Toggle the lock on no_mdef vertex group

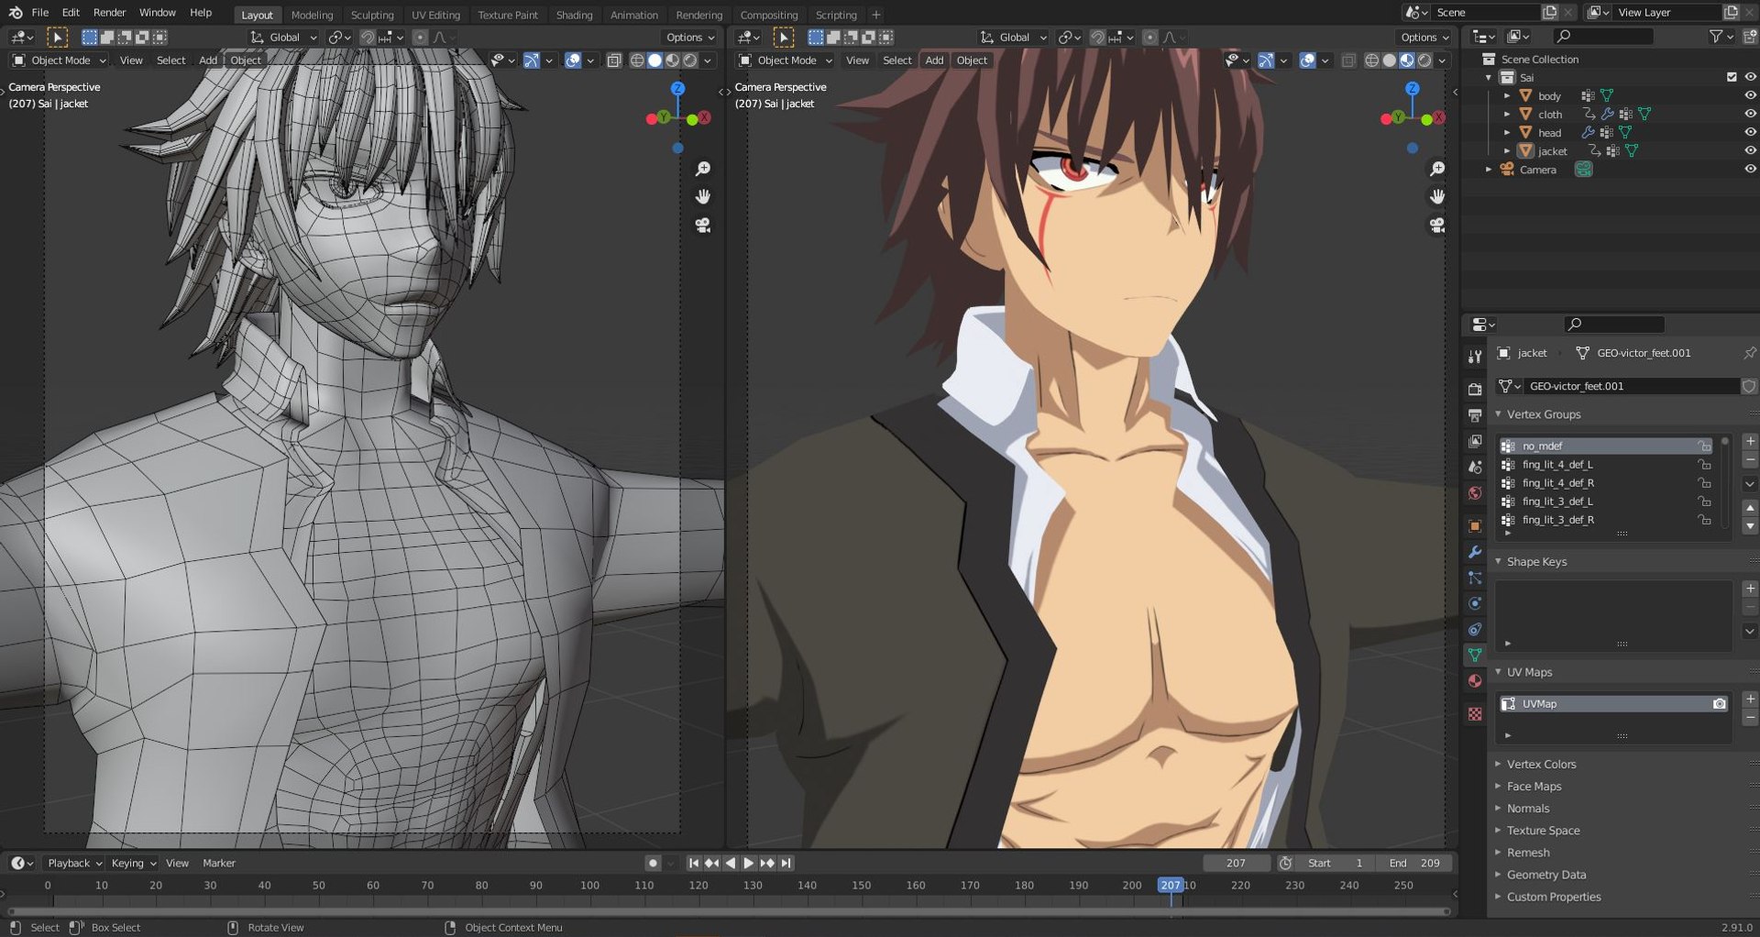click(1704, 446)
